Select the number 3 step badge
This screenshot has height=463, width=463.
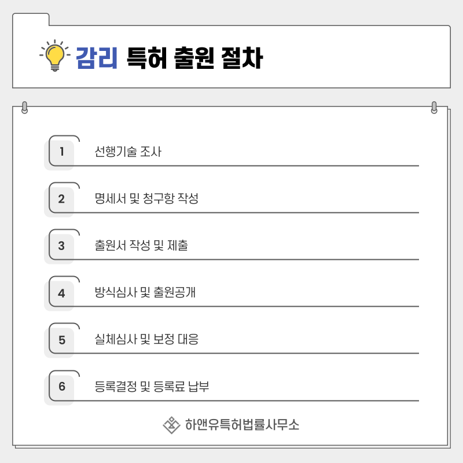(x=61, y=245)
